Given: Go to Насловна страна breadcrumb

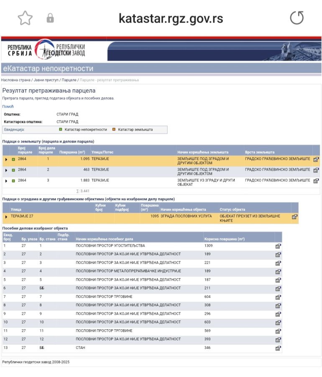Looking at the screenshot, I should [16, 80].
